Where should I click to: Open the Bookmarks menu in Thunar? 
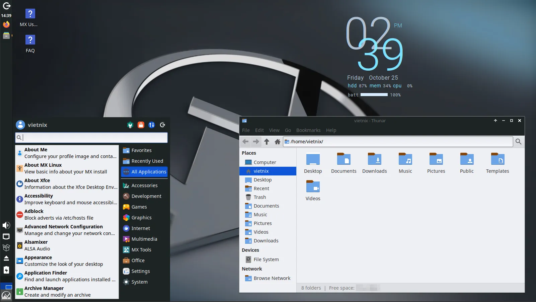[x=308, y=130]
